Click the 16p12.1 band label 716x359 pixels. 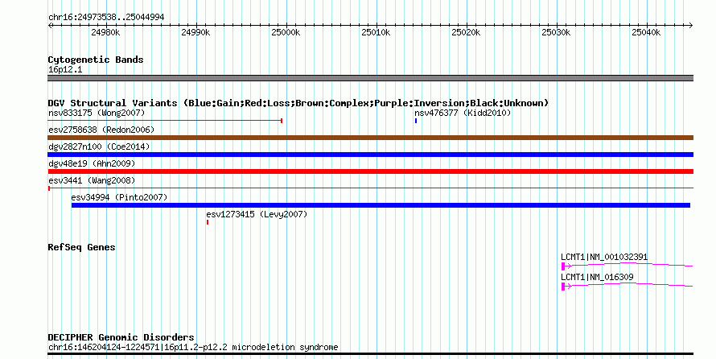[x=65, y=69]
